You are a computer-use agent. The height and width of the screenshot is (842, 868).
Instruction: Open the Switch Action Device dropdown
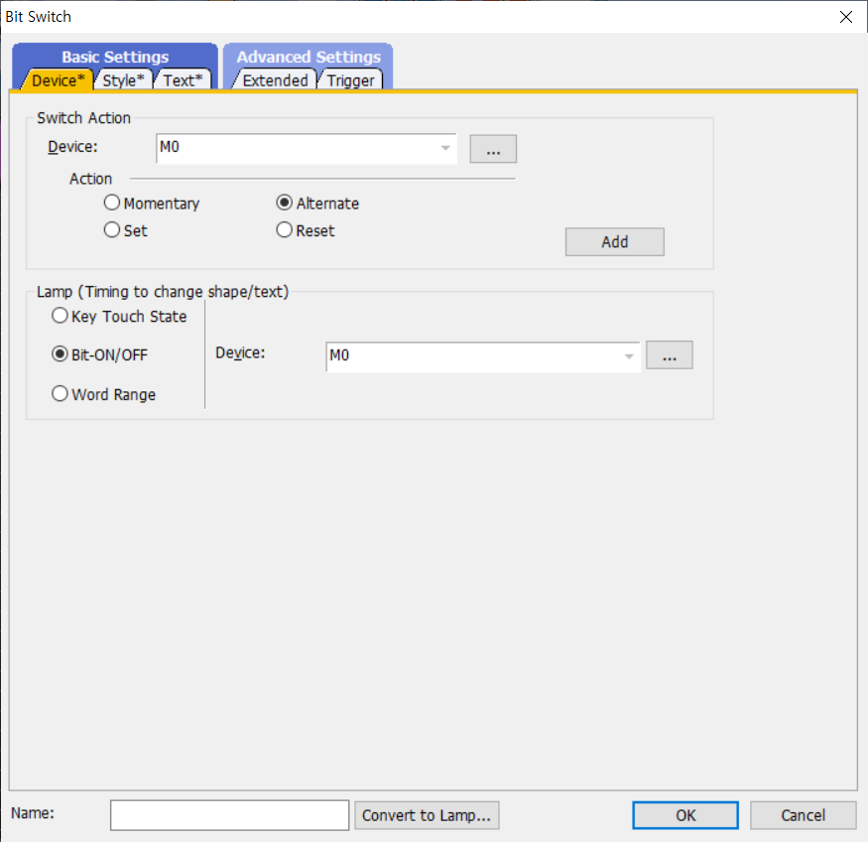pos(445,148)
